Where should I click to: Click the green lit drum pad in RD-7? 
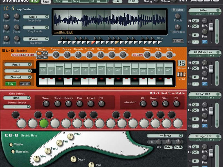[44, 123]
